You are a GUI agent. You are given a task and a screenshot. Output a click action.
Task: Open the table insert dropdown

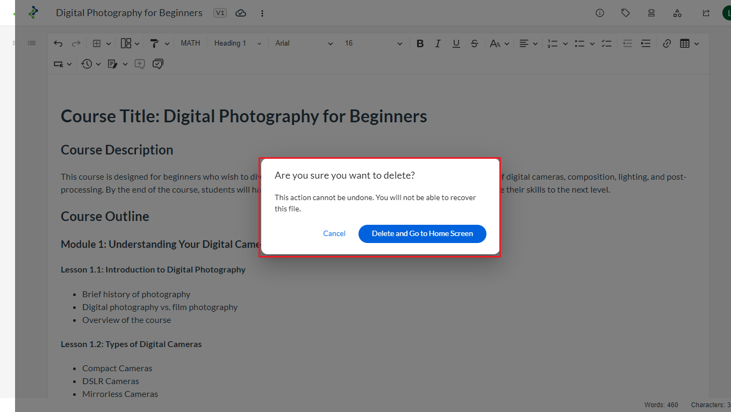tap(689, 43)
